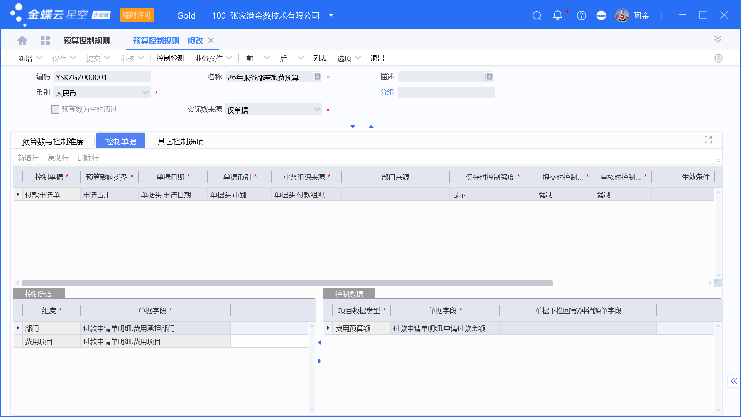Collapse header with the up triangle arrow
Screen dimensions: 741x417
[371, 127]
